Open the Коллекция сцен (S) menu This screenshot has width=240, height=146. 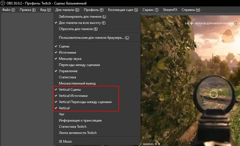point(123,10)
